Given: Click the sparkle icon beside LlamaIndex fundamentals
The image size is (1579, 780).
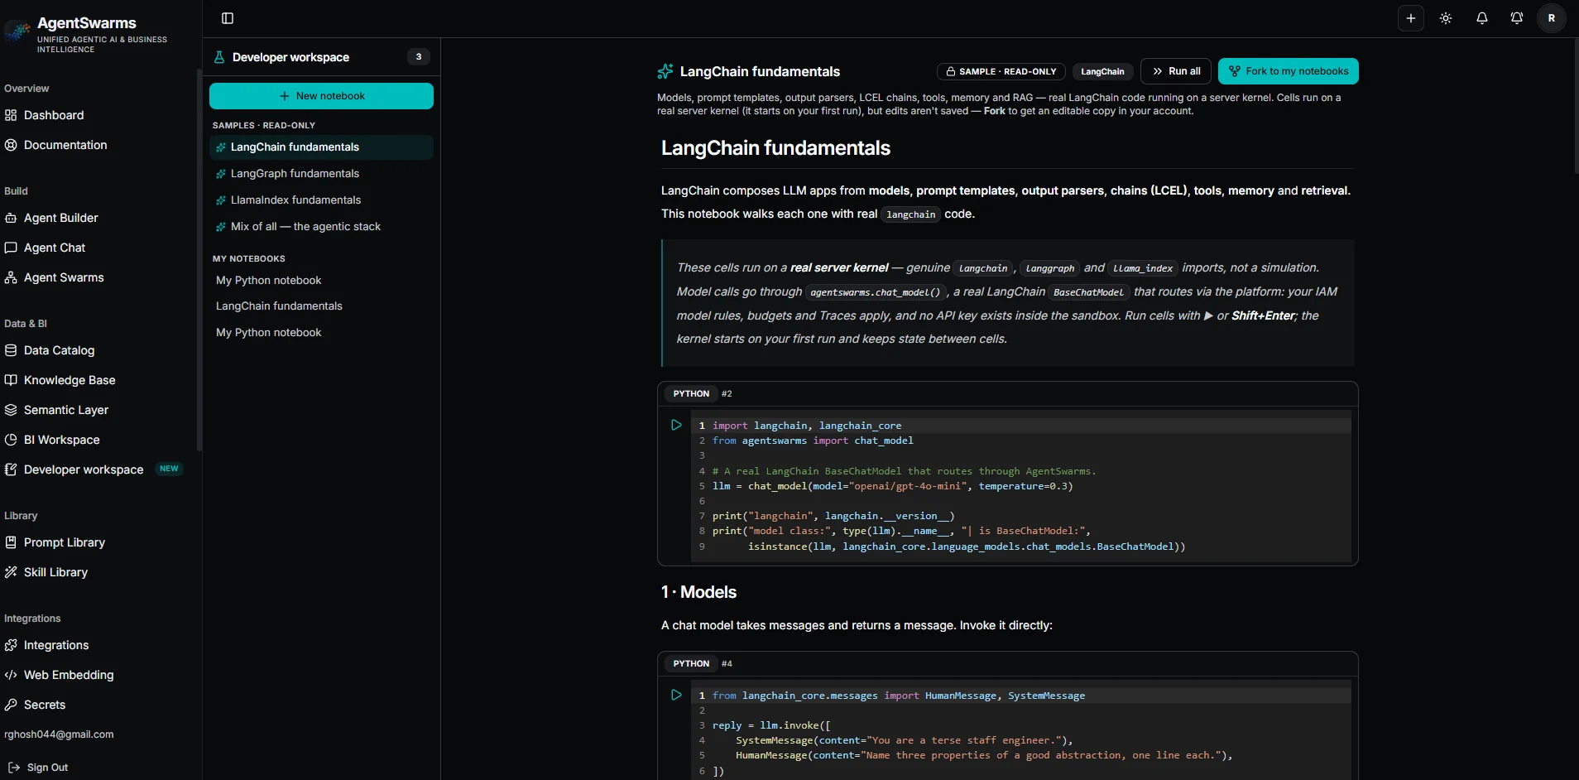Looking at the screenshot, I should (x=221, y=200).
